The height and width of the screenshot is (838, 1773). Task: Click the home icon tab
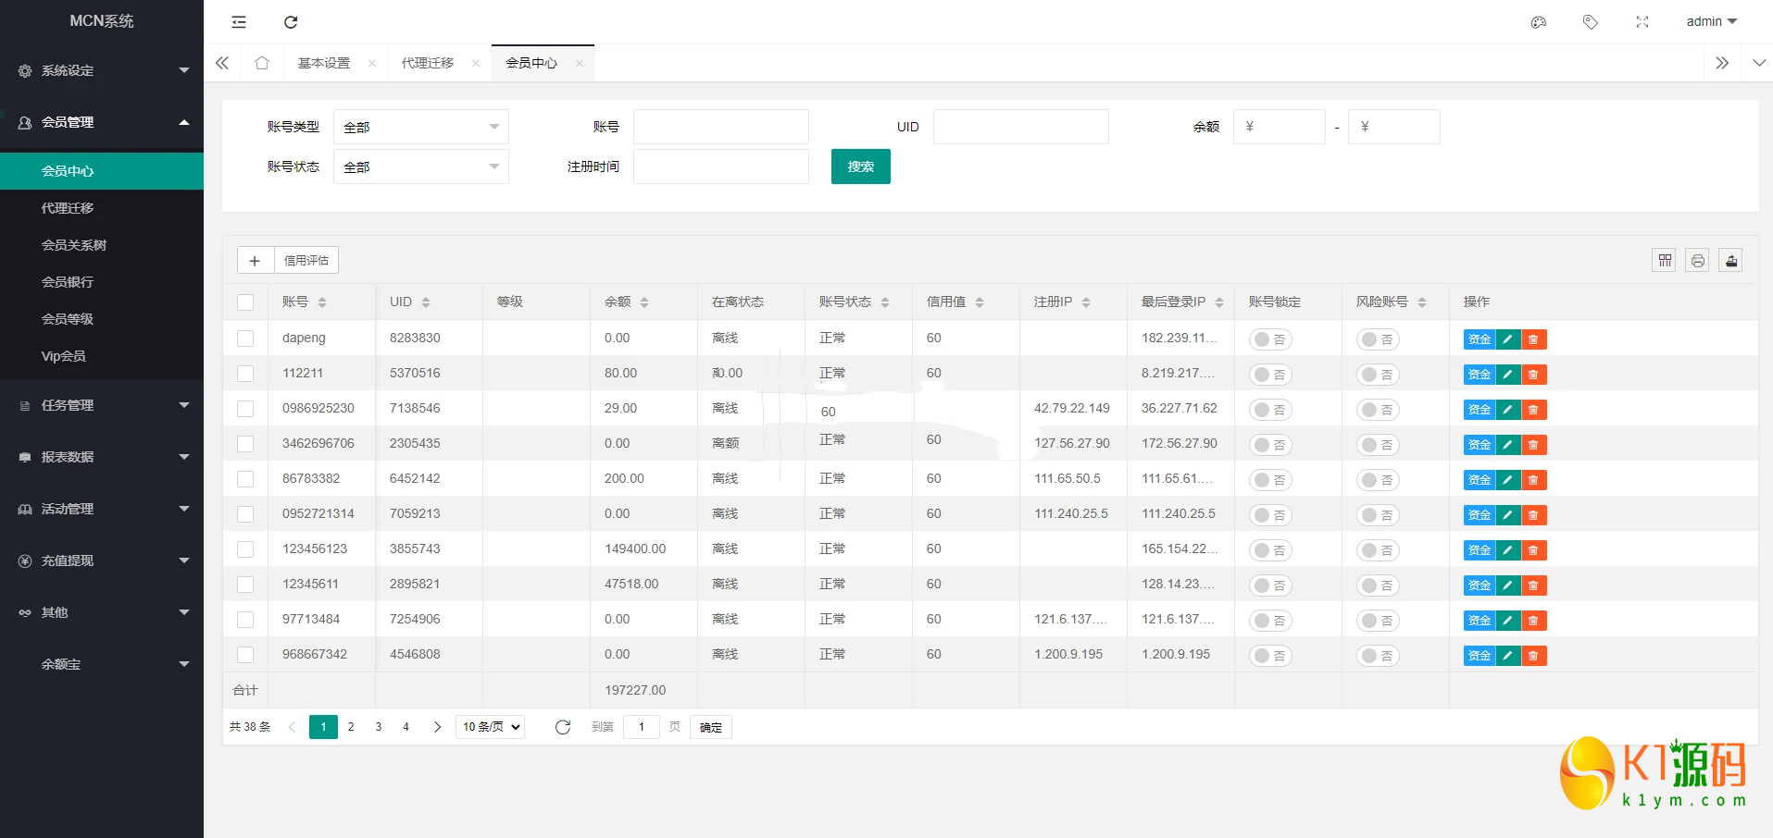pyautogui.click(x=262, y=63)
